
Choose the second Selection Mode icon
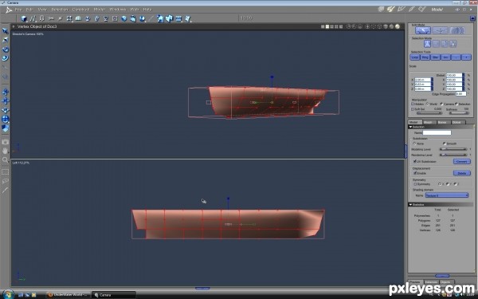tap(437, 44)
